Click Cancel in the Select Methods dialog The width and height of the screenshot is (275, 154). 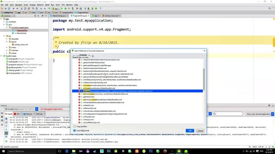(x=200, y=130)
